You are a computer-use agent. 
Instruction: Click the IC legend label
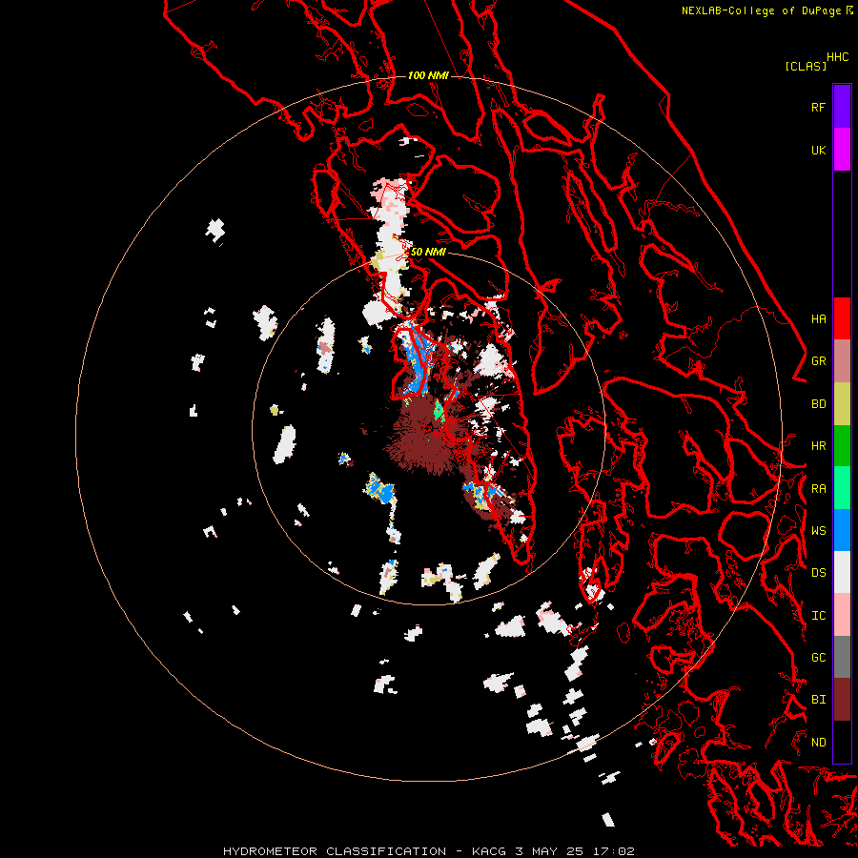tap(818, 616)
